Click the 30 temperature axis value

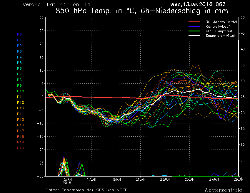[41, 17]
